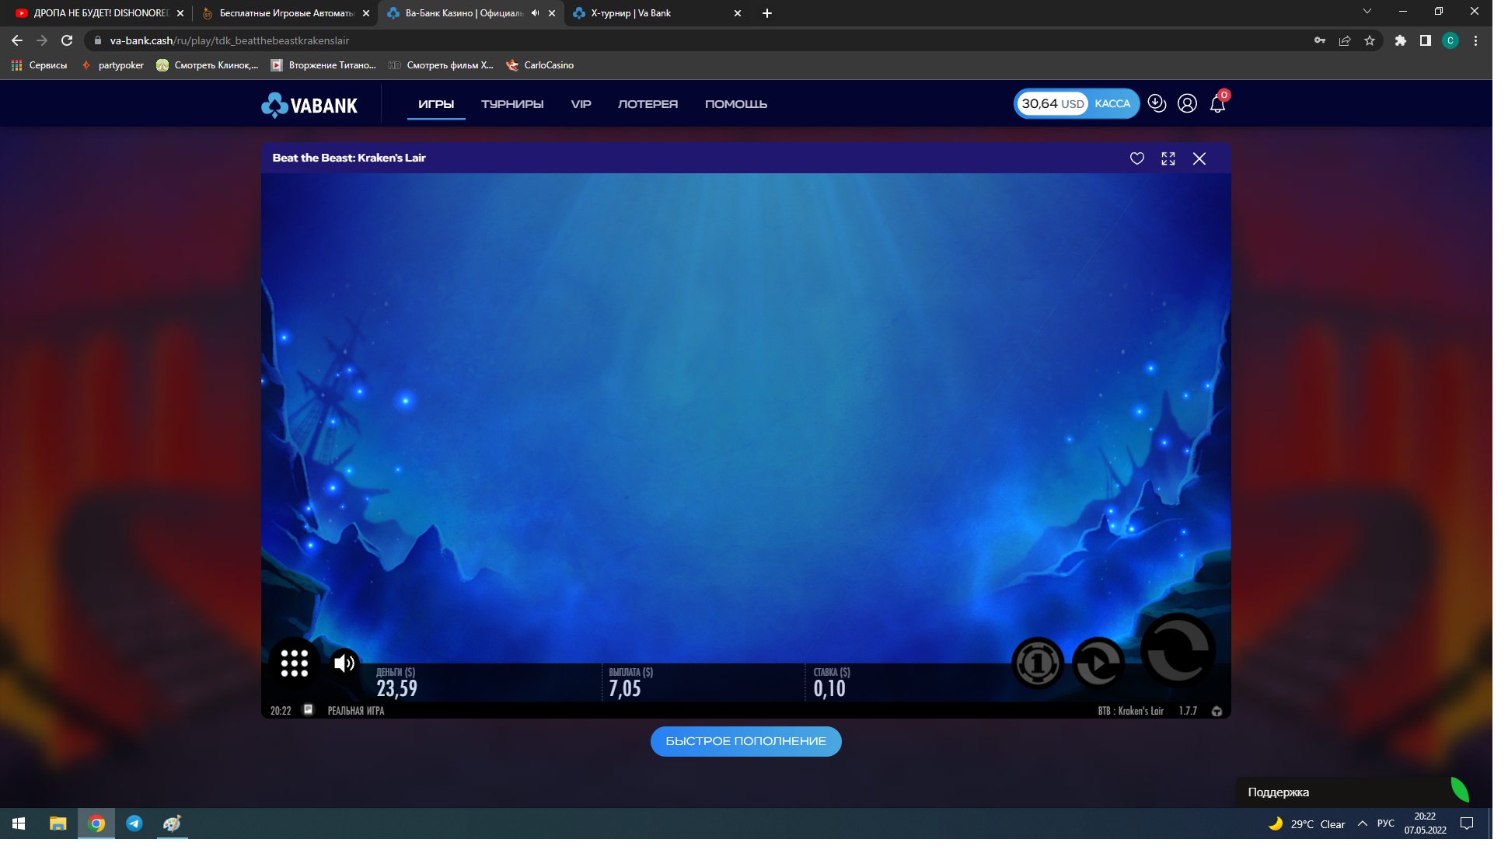The image size is (1508, 853).
Task: Expand the browser tab search chevron
Action: click(1367, 12)
